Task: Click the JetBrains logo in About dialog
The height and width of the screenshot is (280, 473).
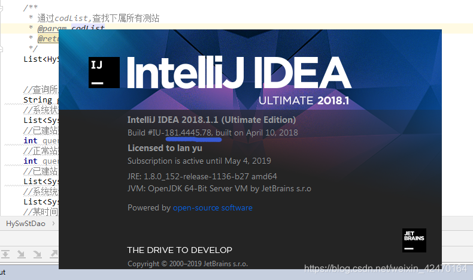Action: pyautogui.click(x=414, y=240)
